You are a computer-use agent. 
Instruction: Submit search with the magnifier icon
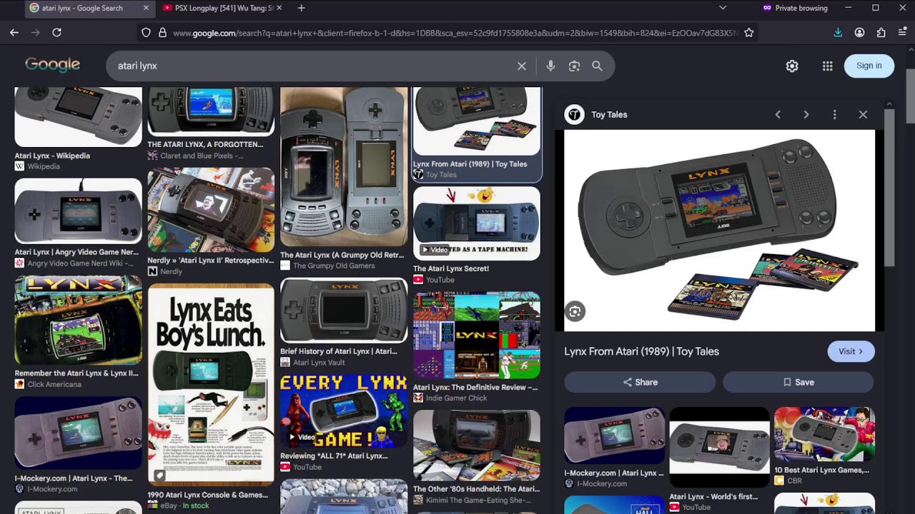click(597, 66)
